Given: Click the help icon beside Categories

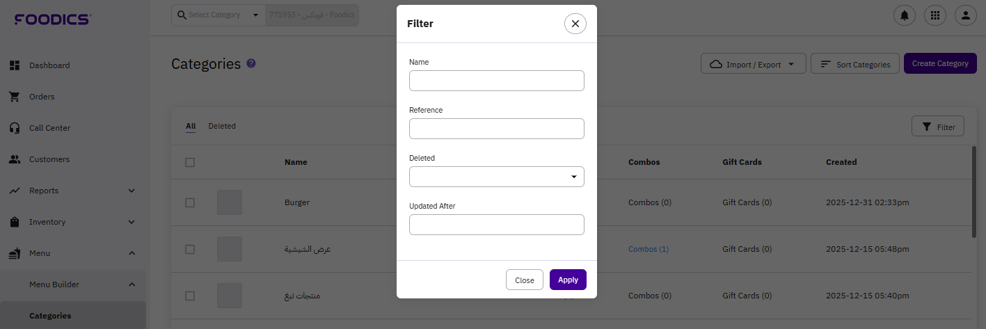Looking at the screenshot, I should 251,63.
